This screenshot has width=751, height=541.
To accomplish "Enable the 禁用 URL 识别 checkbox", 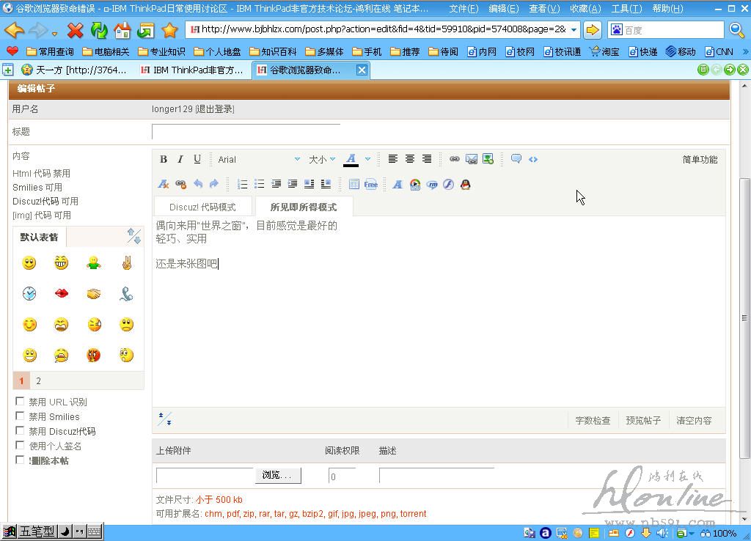I will click(x=21, y=402).
